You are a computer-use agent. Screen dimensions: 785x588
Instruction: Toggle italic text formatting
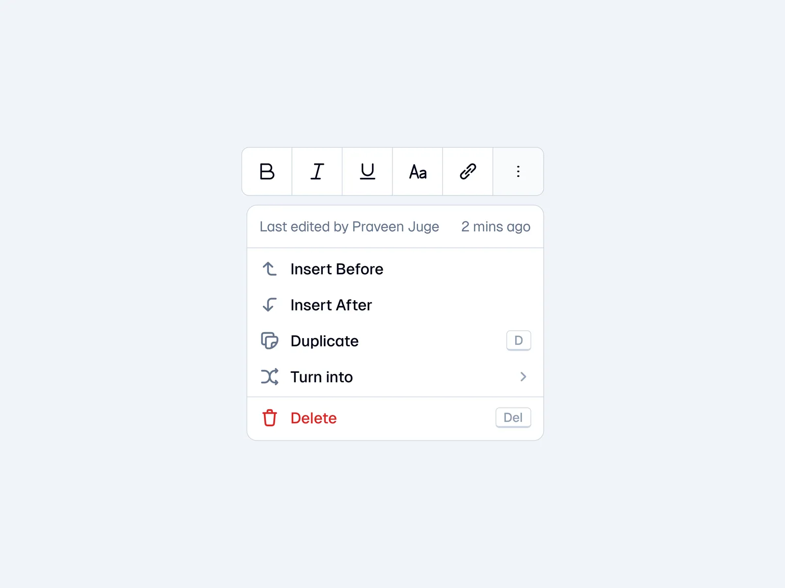[x=317, y=171]
